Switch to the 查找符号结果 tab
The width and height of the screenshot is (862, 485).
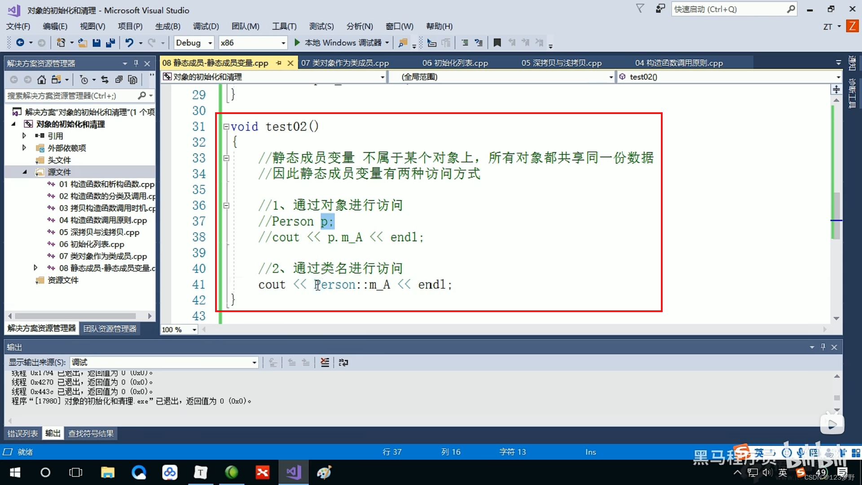pos(91,433)
